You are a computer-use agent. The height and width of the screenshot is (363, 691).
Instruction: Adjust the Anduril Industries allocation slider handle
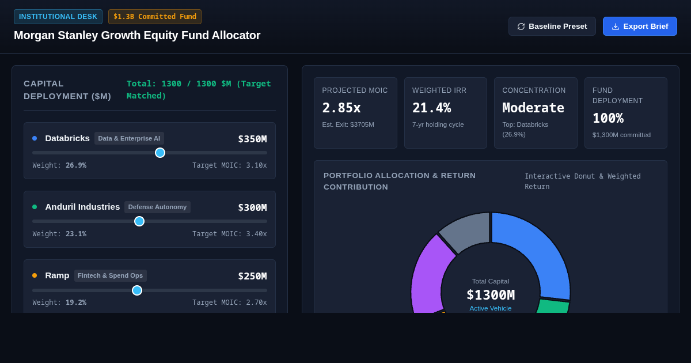[139, 221]
